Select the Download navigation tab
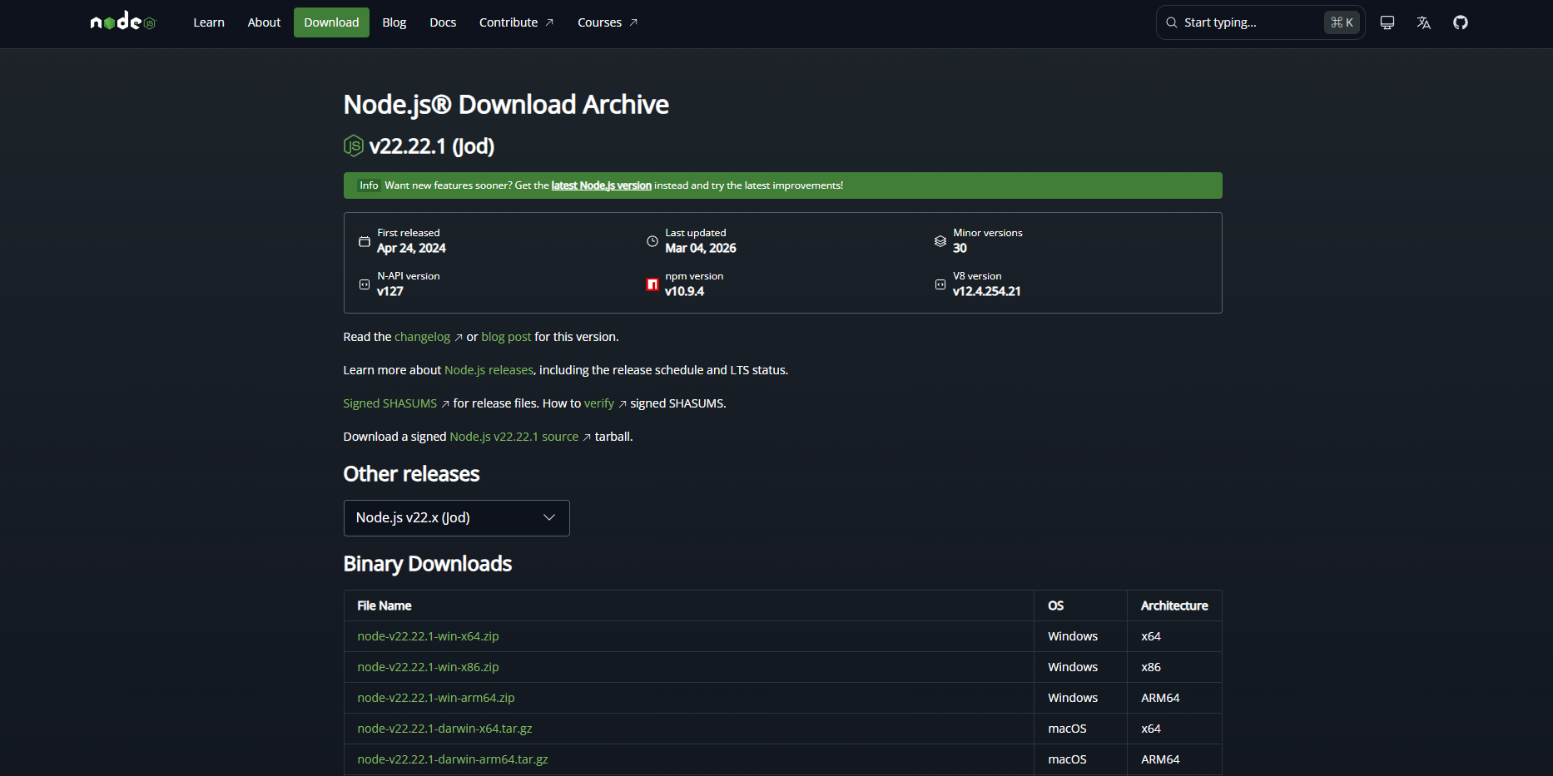This screenshot has width=1553, height=776. point(331,22)
